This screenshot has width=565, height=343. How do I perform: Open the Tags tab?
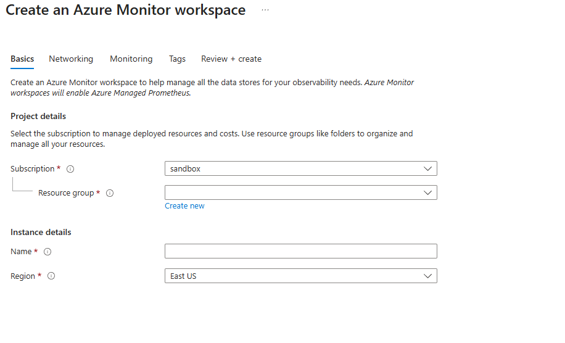(x=177, y=59)
